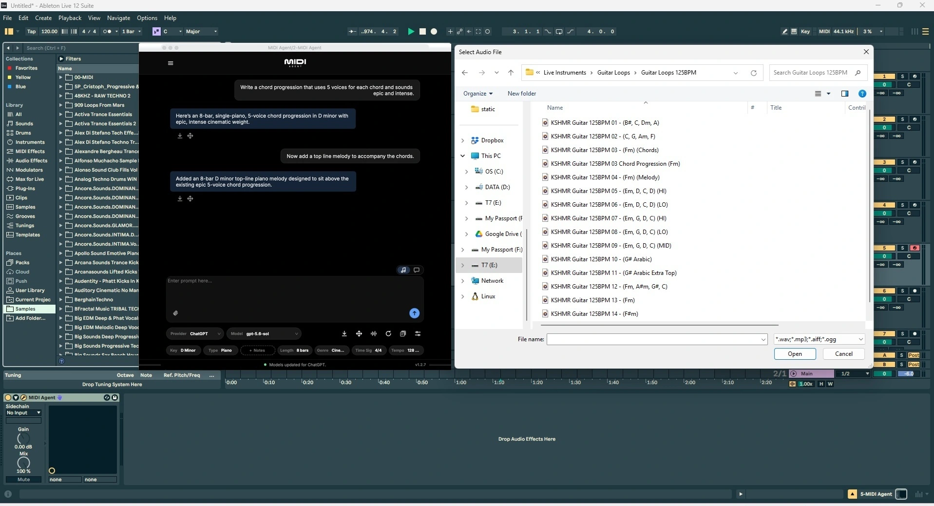
Task: Adjust the MIDI Agent Gain knob
Action: point(23,438)
